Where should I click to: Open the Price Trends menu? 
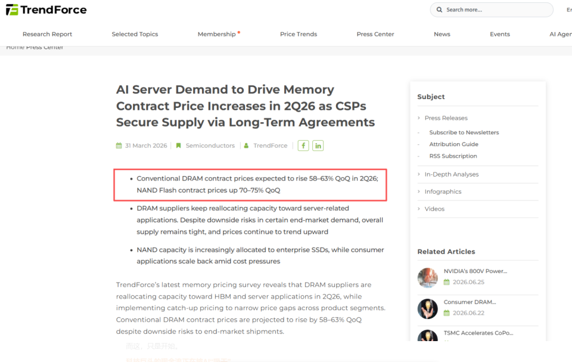coord(299,34)
